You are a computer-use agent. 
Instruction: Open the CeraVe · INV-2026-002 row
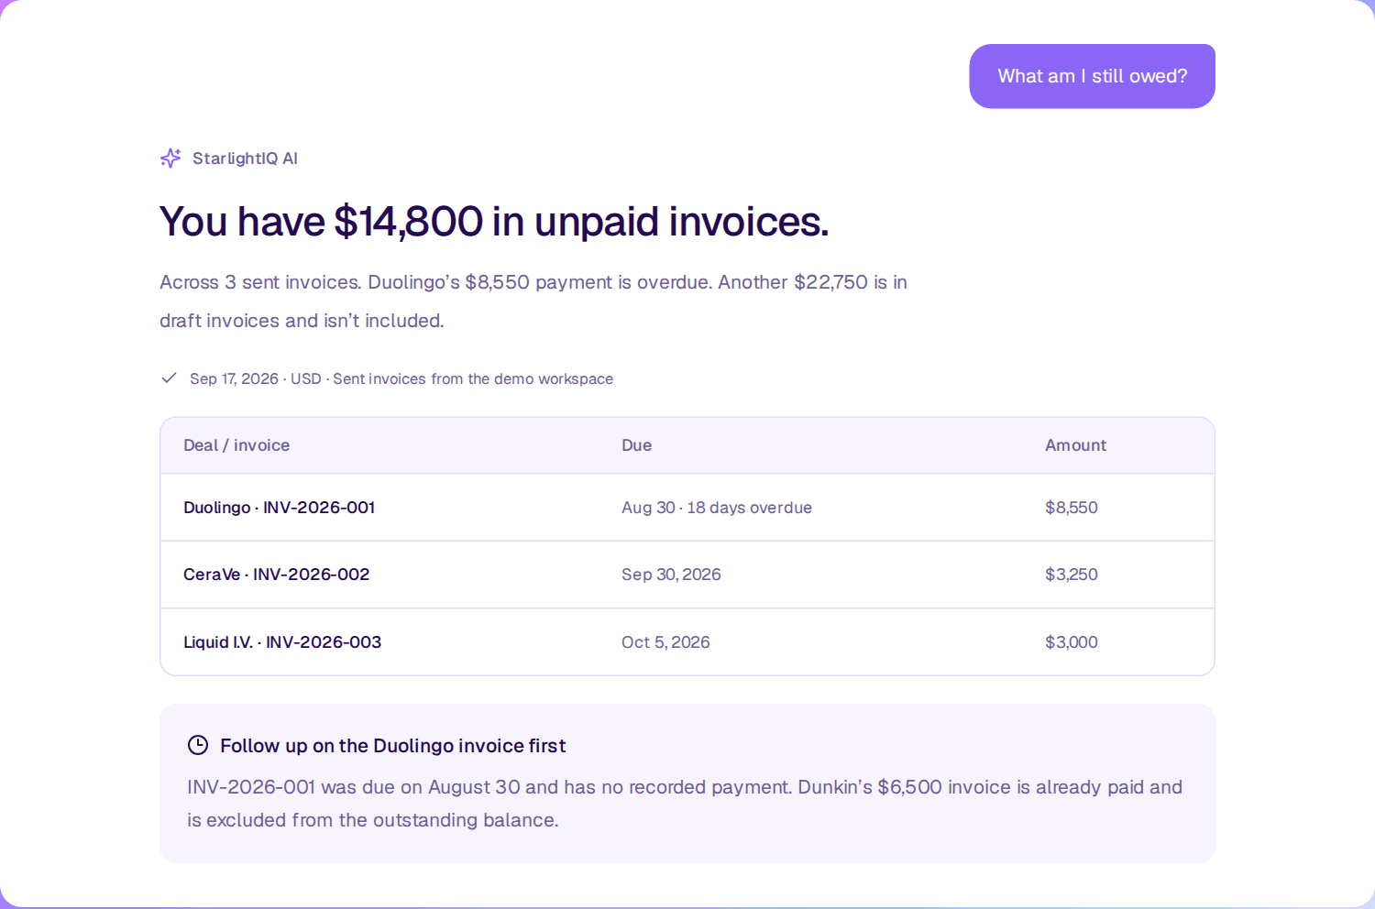coord(687,575)
